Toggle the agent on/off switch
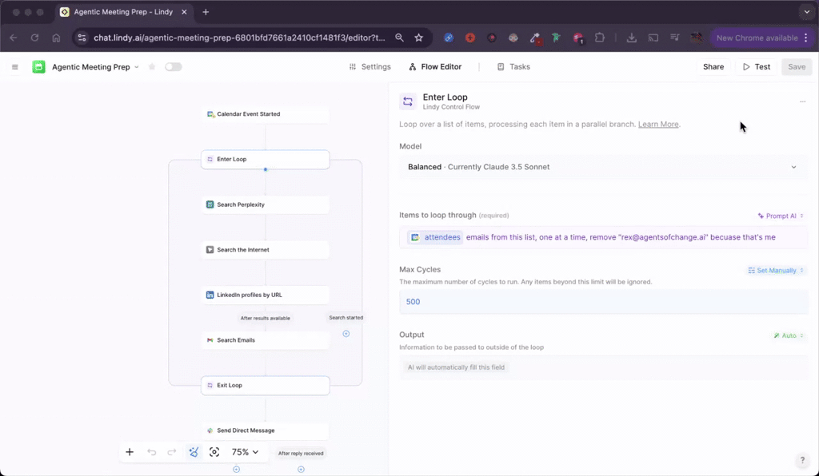This screenshot has height=476, width=819. [x=173, y=67]
